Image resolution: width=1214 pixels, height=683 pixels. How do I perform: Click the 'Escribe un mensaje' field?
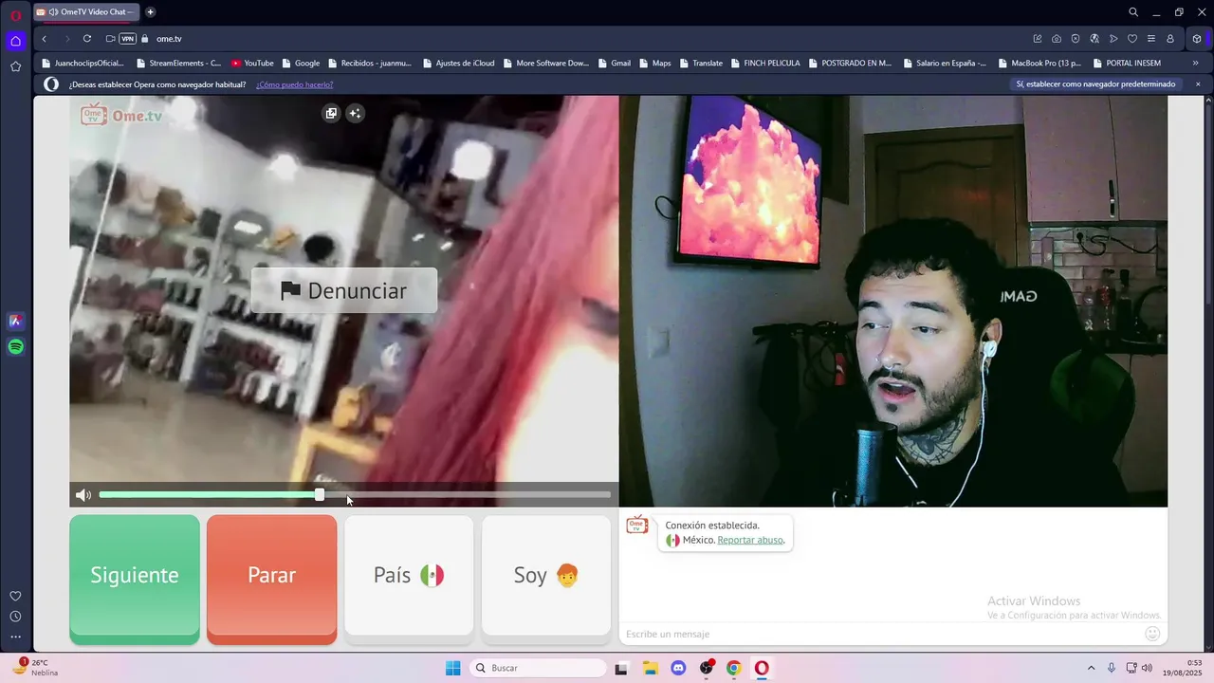point(882,634)
